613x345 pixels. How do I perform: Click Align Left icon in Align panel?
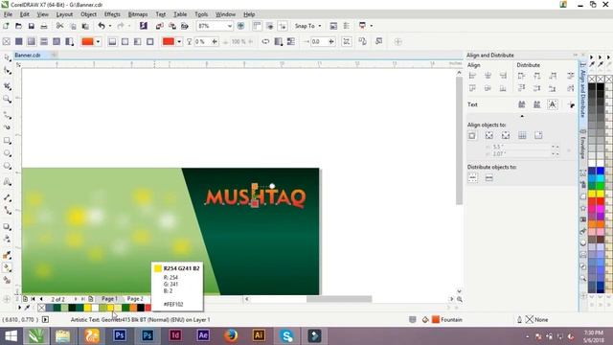472,76
